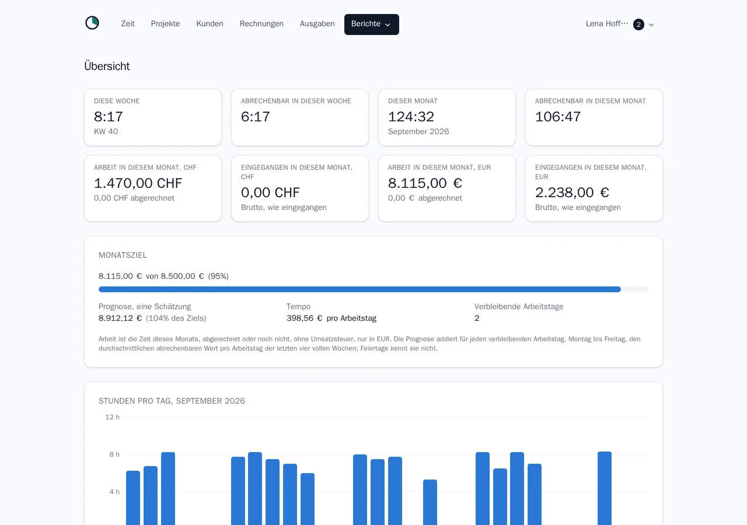Click the Stunden pro Tag chart title
The width and height of the screenshot is (747, 525).
tap(172, 401)
